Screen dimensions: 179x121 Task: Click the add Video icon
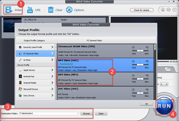click(9, 10)
